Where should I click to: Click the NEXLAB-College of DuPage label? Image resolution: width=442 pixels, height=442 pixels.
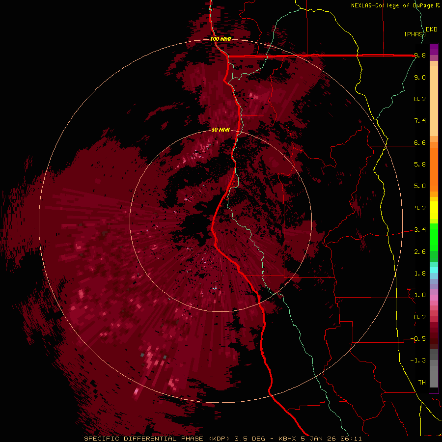pos(393,5)
